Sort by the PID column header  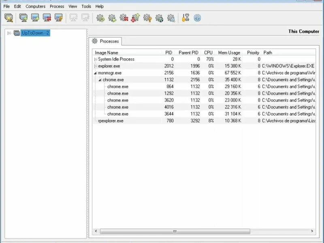[x=168, y=53]
